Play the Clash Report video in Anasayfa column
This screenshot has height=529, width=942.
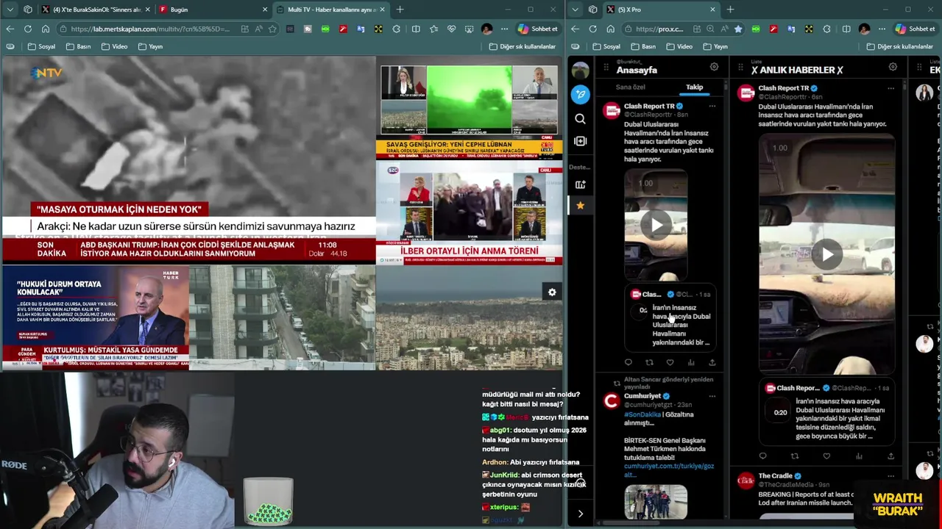656,225
